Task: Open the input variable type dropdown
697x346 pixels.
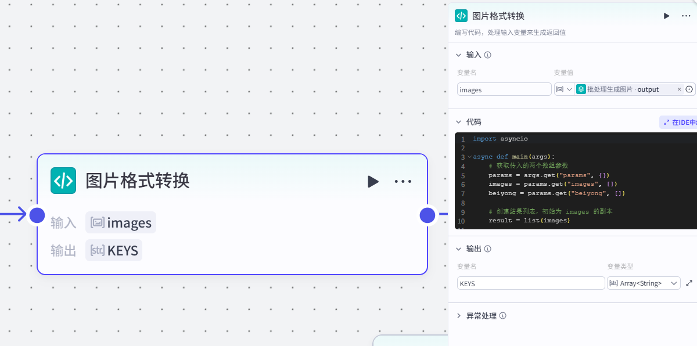Action: tap(564, 89)
